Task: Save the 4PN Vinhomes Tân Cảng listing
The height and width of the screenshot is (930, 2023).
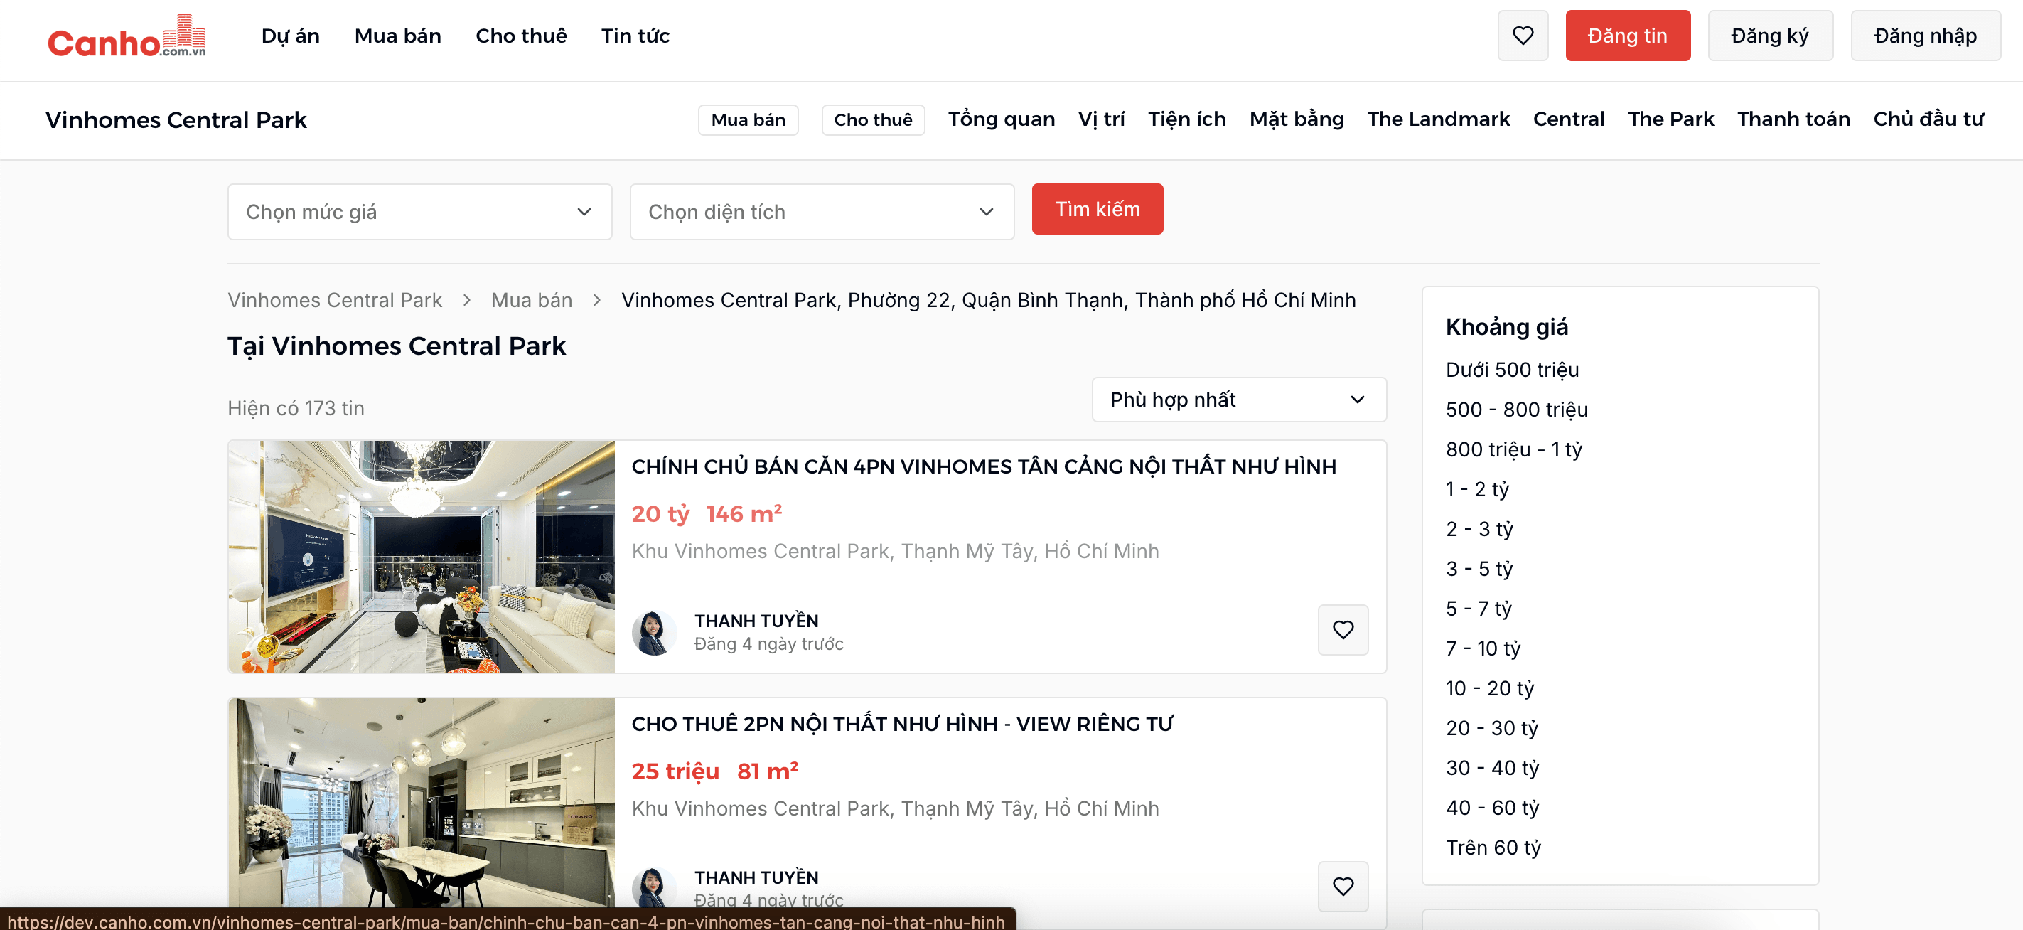Action: tap(1342, 629)
